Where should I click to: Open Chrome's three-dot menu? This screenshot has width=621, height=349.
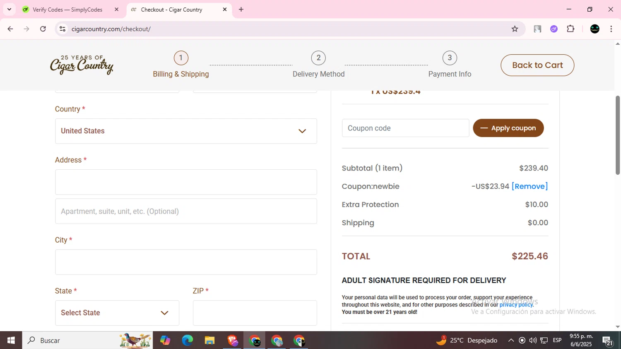point(611,29)
